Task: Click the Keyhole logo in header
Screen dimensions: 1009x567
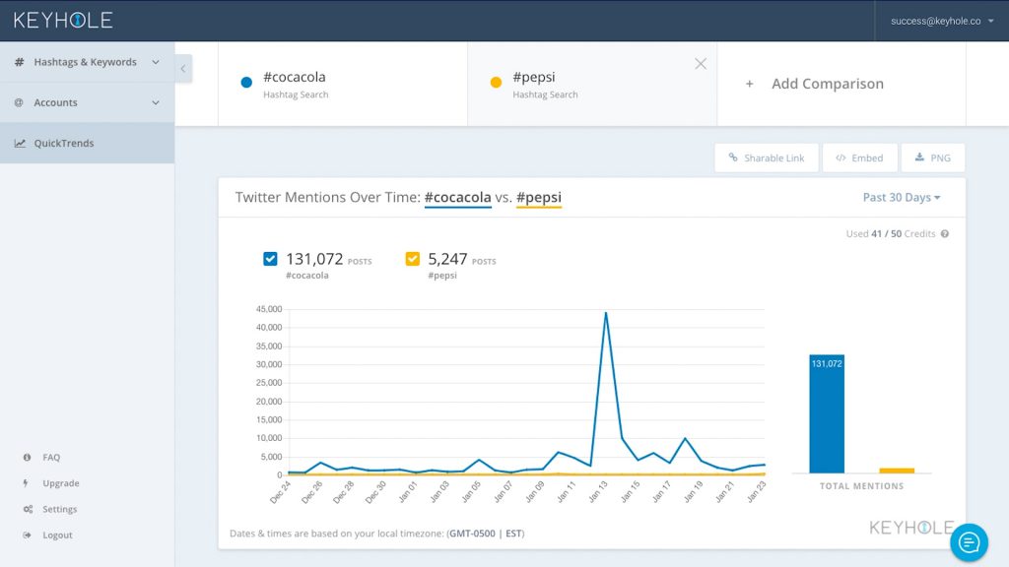Action: pyautogui.click(x=63, y=20)
